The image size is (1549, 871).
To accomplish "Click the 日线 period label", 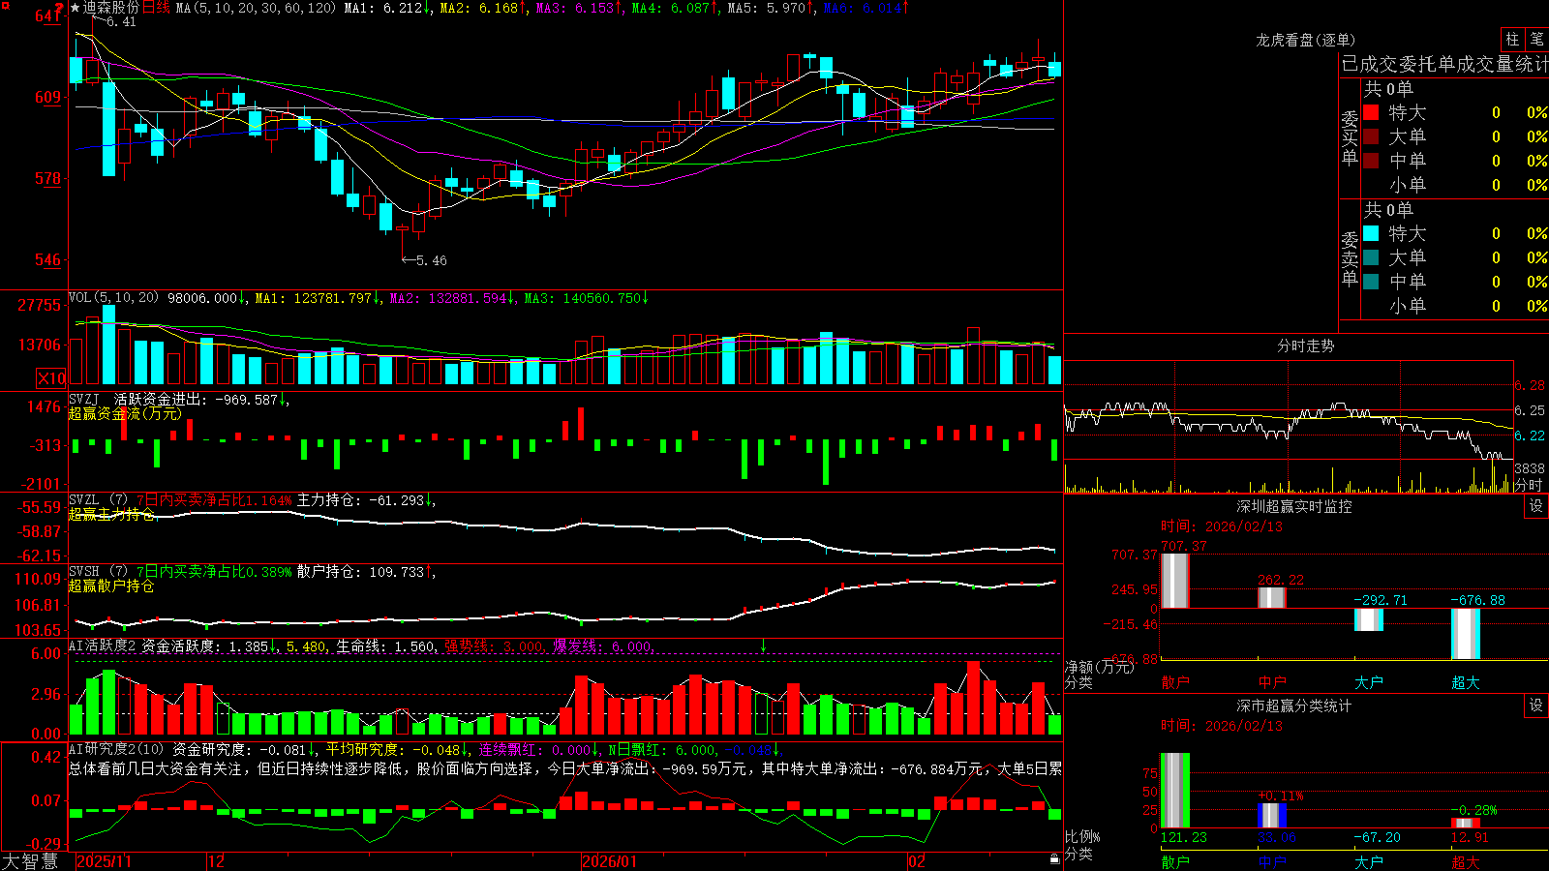I will pos(157,8).
